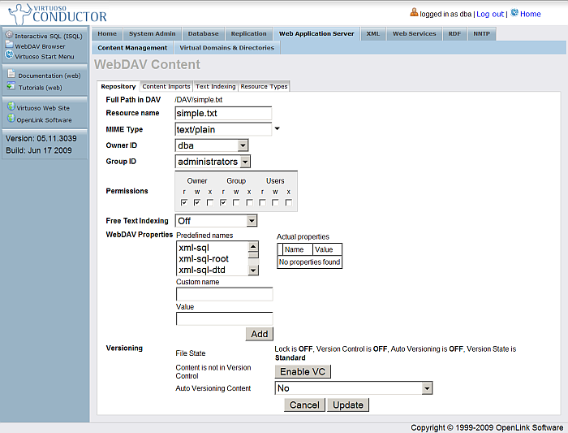Image resolution: width=568 pixels, height=433 pixels.
Task: Open the Virtuoso Web Site icon
Action: tap(10, 106)
